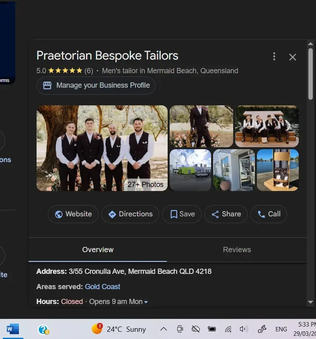316x339 pixels.
Task: Get Directions to the tailor
Action: pos(130,214)
